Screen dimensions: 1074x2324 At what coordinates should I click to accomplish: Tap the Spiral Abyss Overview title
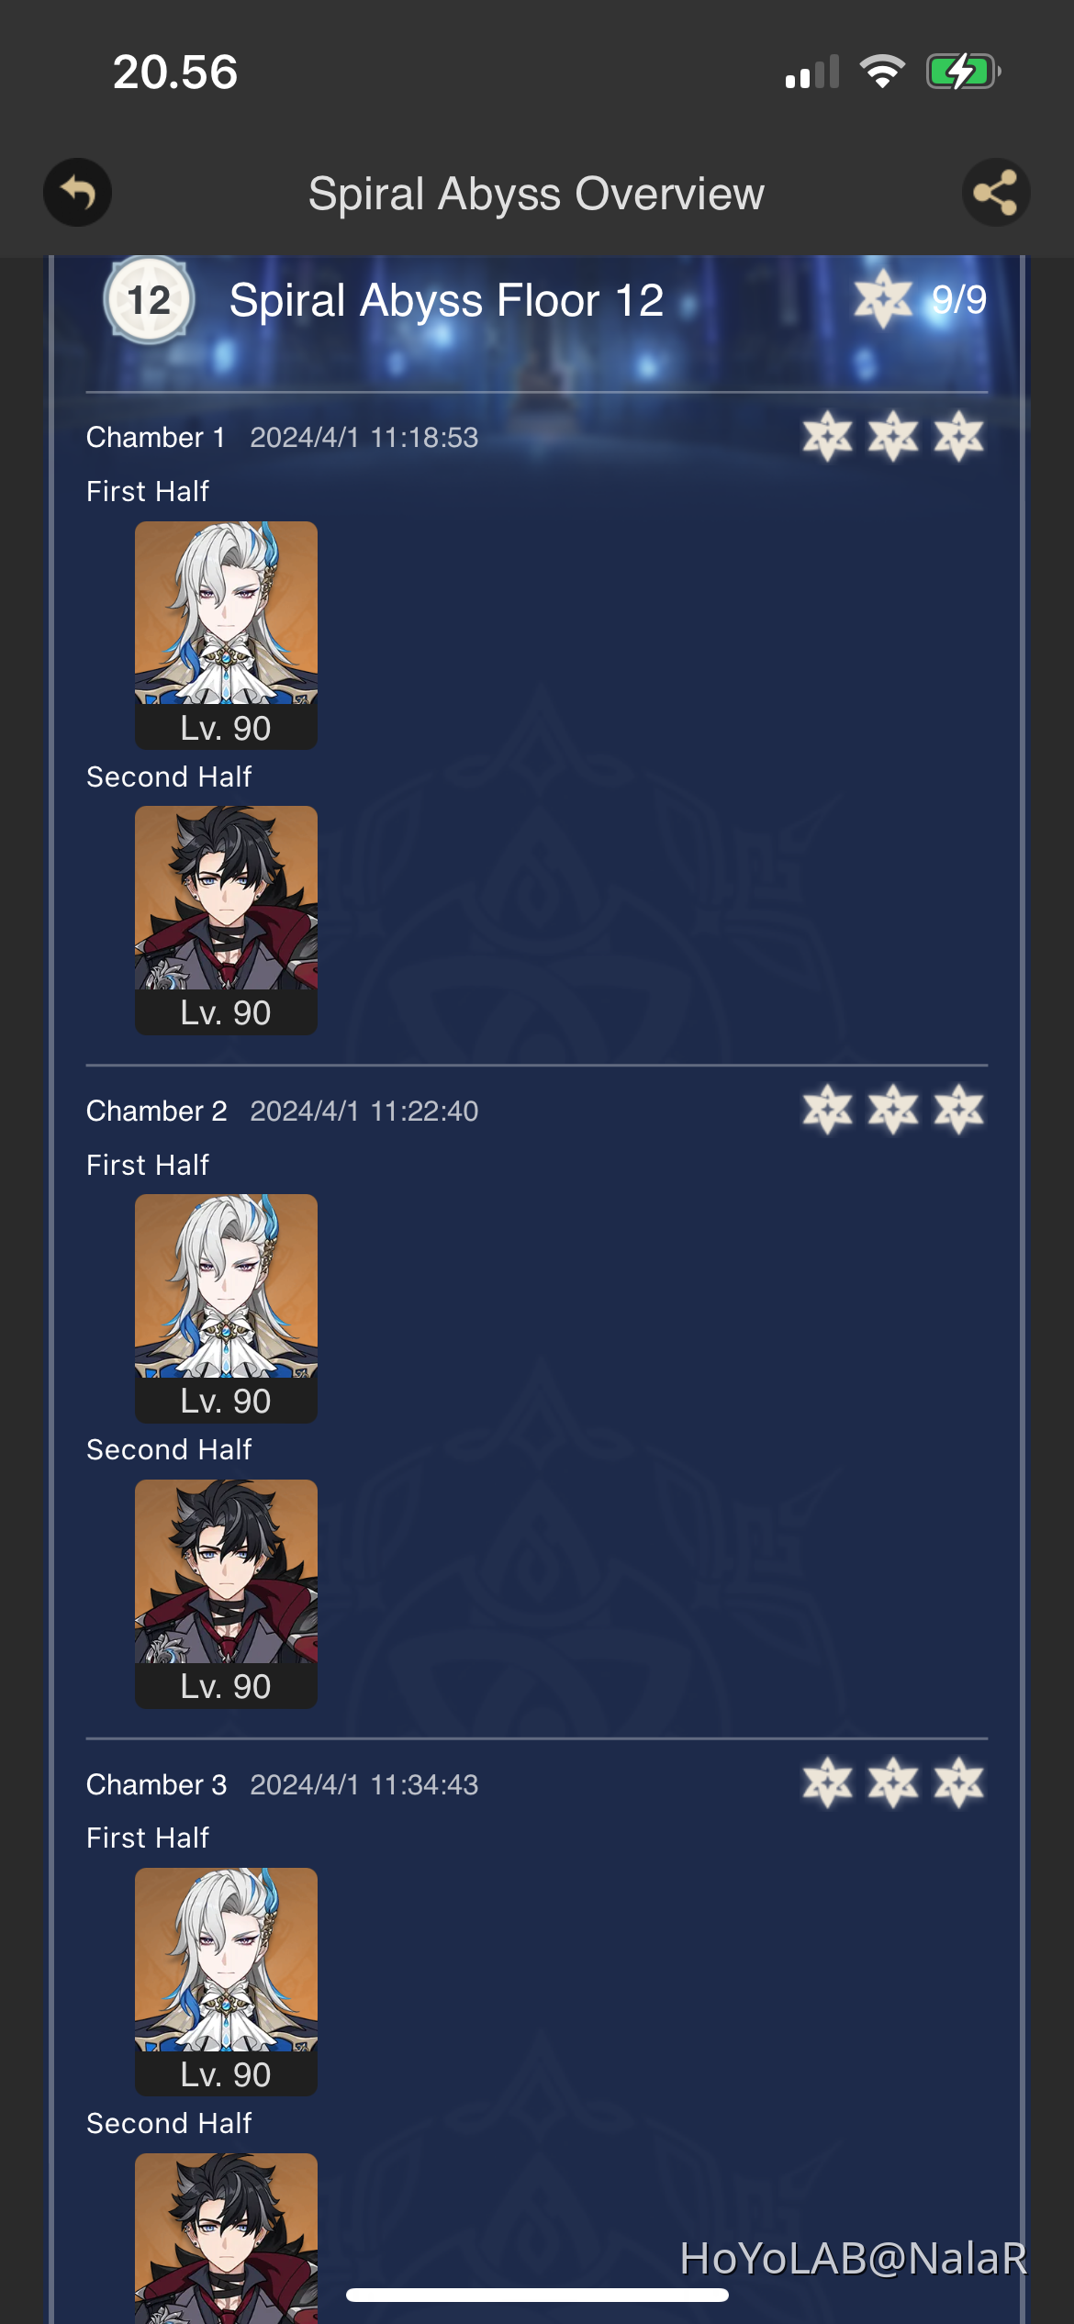click(x=536, y=194)
